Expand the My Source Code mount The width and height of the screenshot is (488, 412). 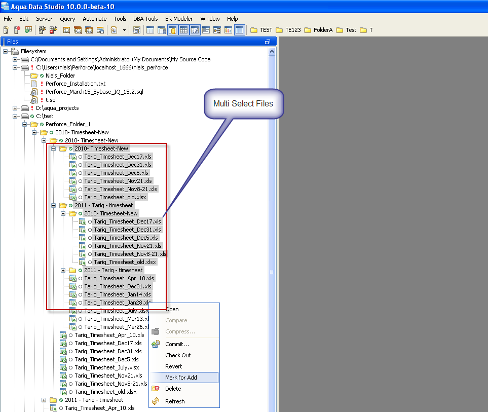click(15, 59)
